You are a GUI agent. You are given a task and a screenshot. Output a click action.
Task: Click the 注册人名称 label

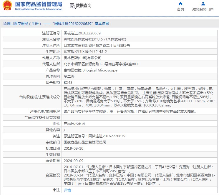51,39
